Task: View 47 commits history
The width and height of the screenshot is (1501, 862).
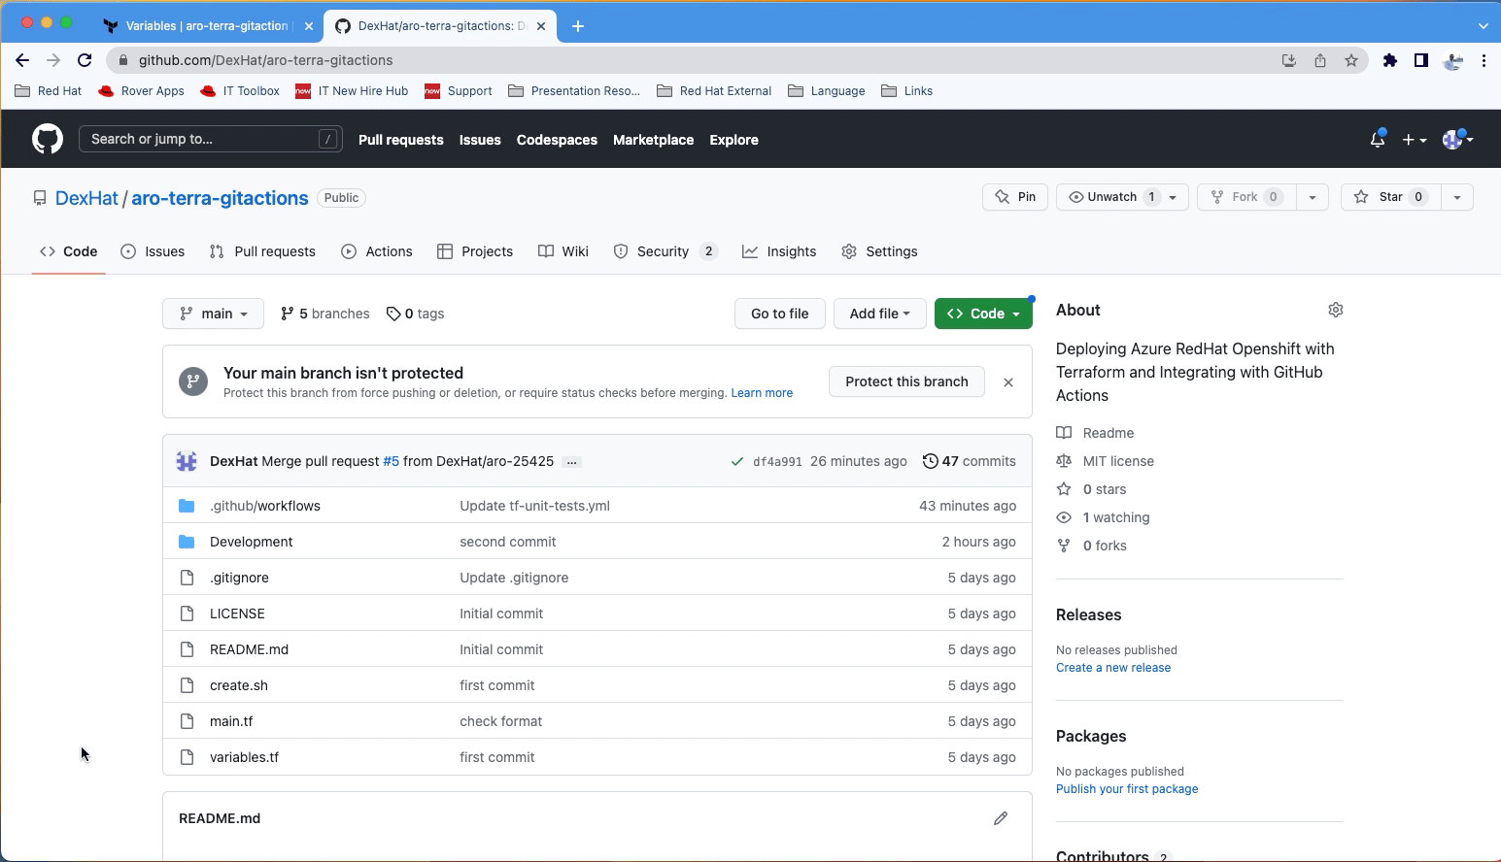Action: tap(969, 461)
